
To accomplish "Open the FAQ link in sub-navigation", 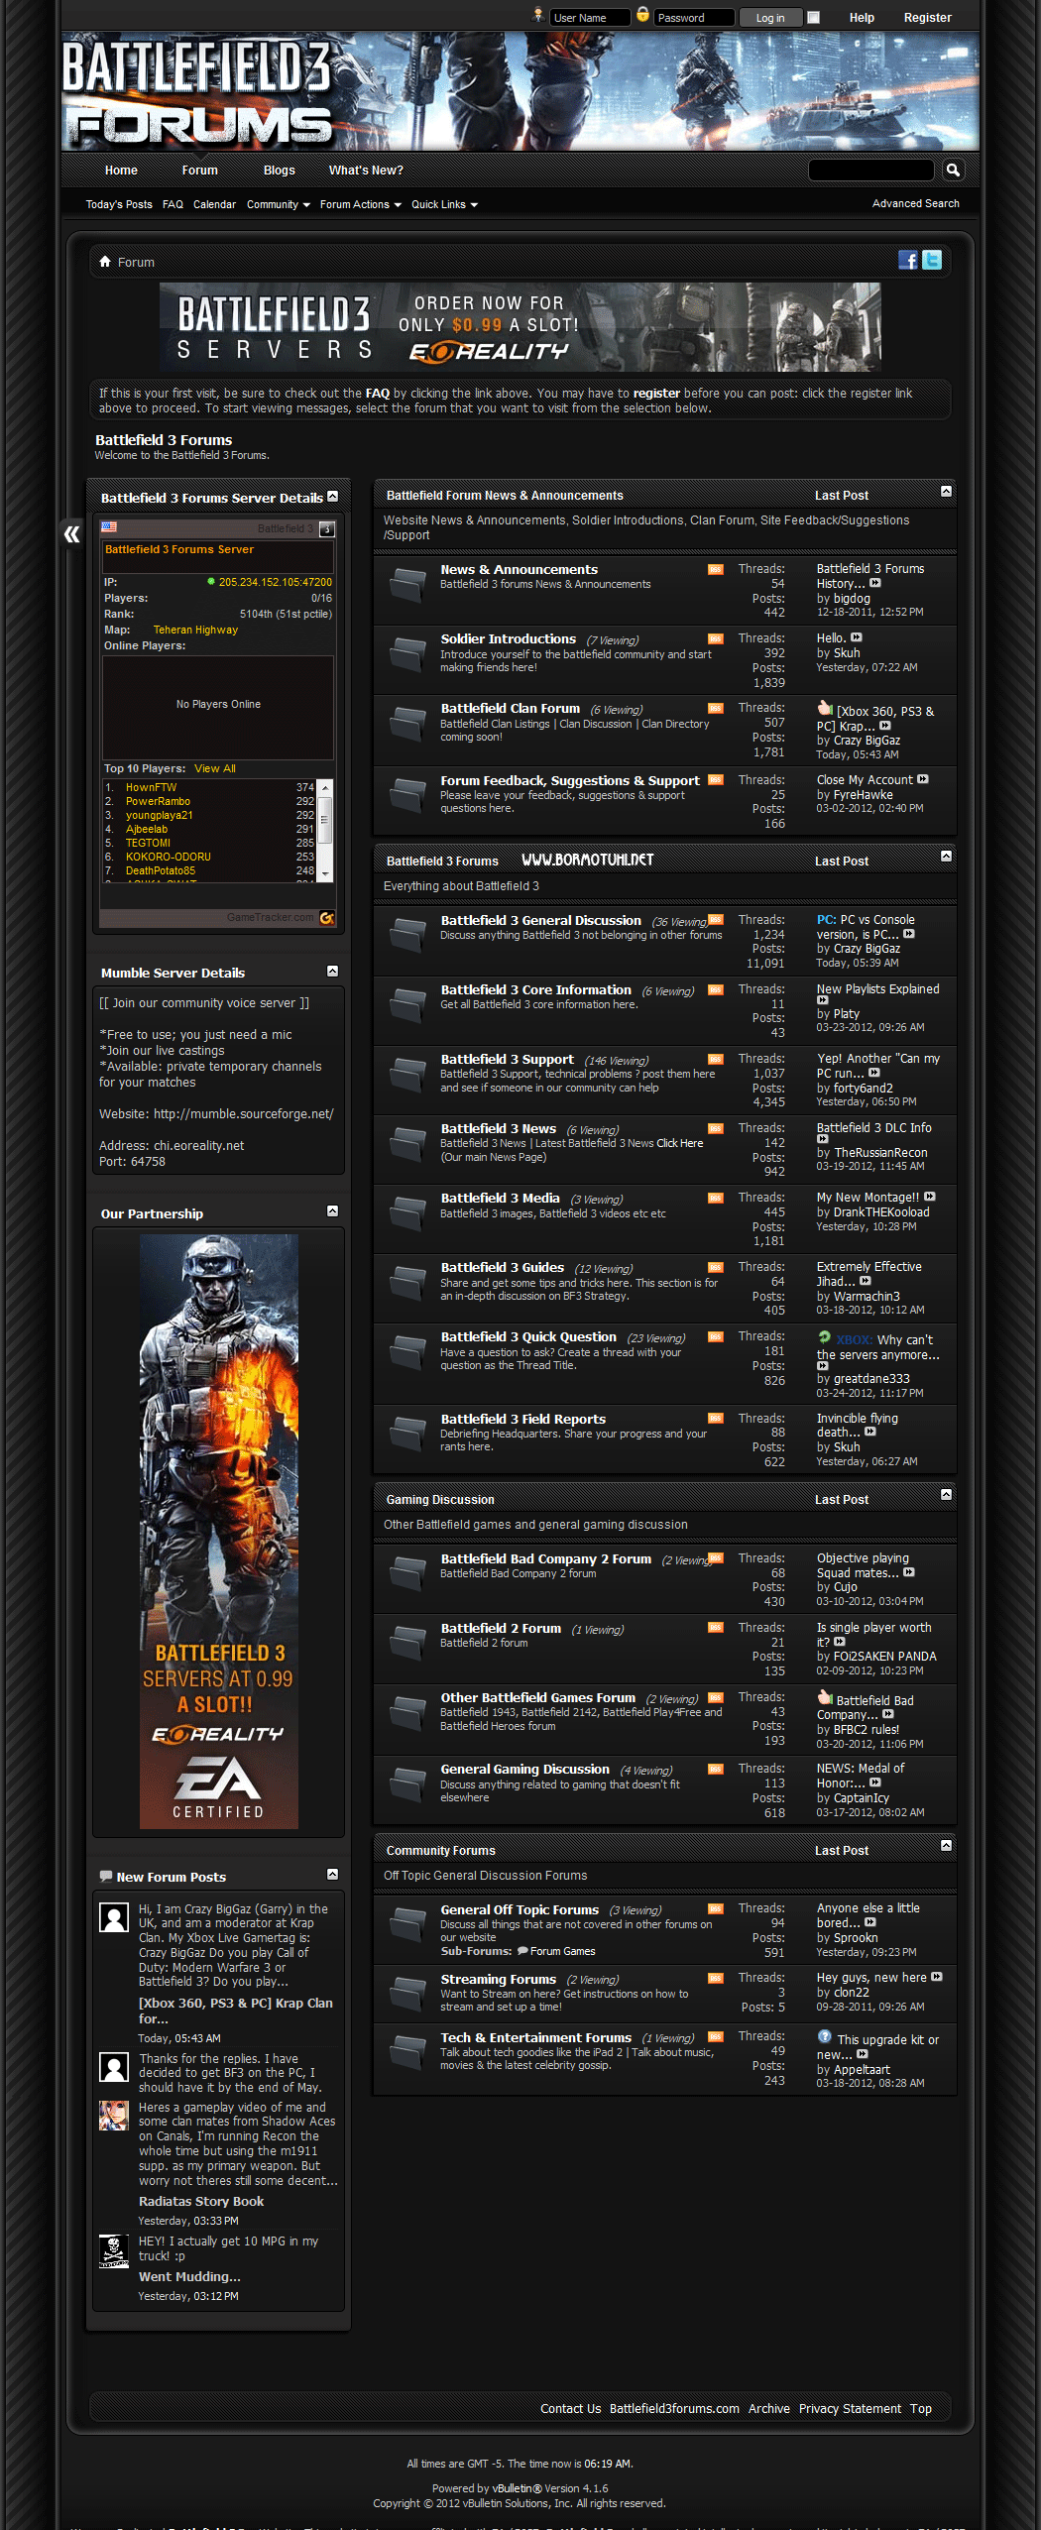I will pyautogui.click(x=173, y=204).
